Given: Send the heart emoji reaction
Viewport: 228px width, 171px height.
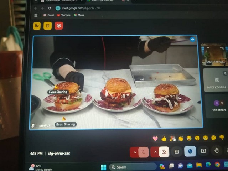Looking at the screenshot, I should [155, 138].
